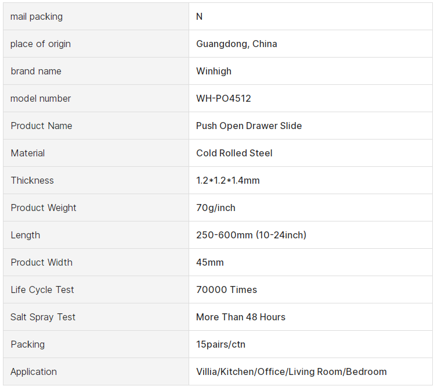The image size is (434, 386).
Task: Click the '15pairs/ctn' packing value
Action: (x=220, y=345)
